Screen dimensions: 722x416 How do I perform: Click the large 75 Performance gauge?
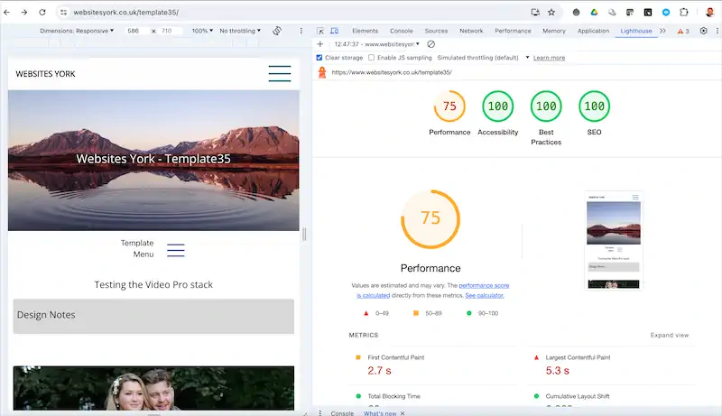430,219
